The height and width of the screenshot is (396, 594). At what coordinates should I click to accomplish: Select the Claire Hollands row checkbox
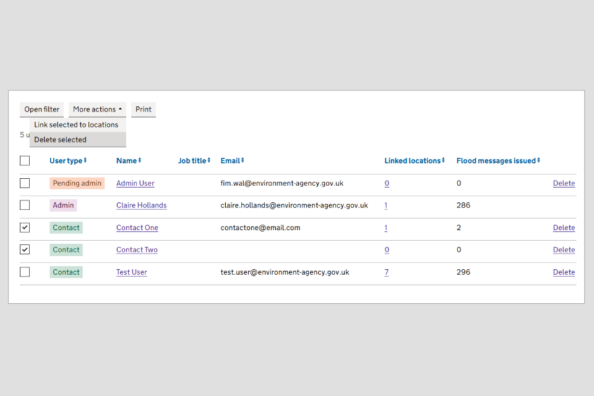point(25,205)
